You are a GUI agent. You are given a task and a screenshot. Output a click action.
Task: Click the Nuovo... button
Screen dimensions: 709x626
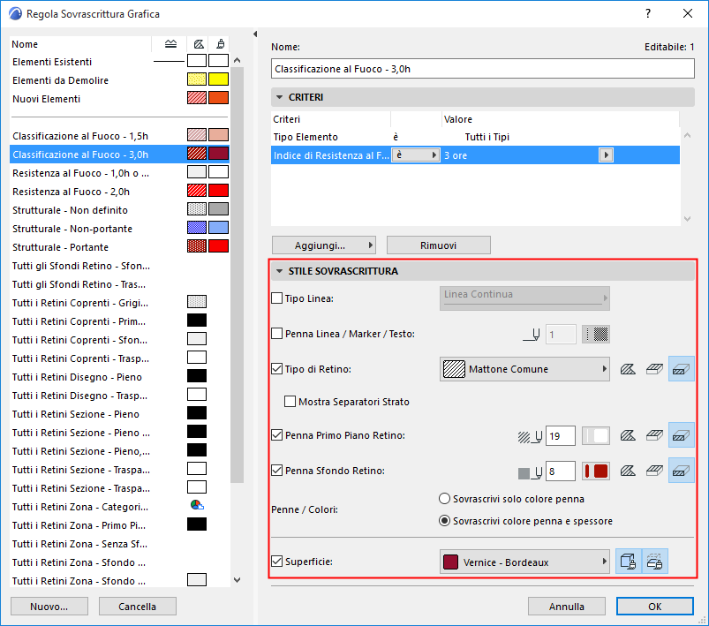[49, 606]
